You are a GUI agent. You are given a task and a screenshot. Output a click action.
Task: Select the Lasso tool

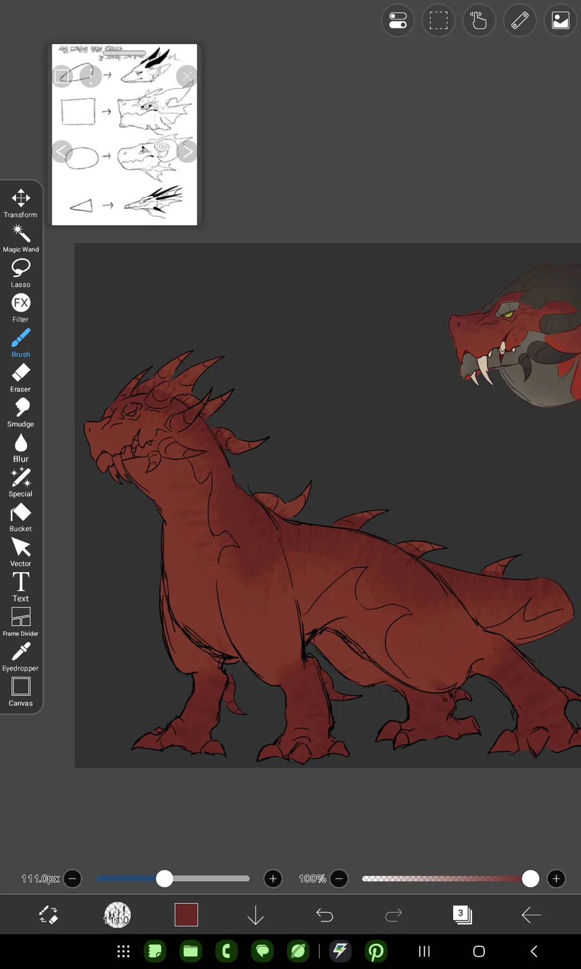tap(21, 273)
